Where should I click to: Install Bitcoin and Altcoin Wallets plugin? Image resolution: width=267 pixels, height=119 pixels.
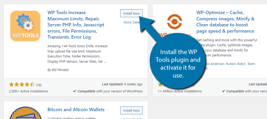[x=131, y=110]
